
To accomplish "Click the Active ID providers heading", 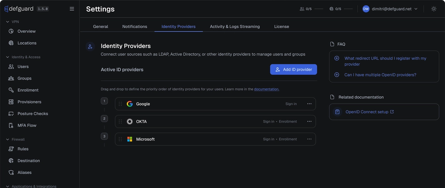I will click(122, 69).
